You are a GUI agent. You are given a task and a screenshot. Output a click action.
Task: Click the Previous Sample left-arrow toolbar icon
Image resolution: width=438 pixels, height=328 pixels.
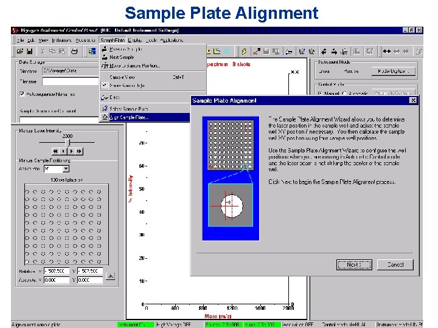(324, 51)
